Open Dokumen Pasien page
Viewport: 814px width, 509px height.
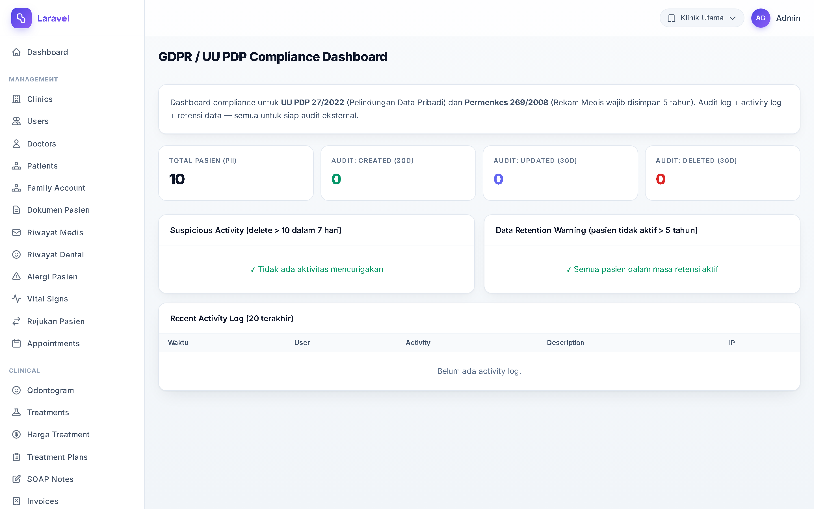coord(72,210)
